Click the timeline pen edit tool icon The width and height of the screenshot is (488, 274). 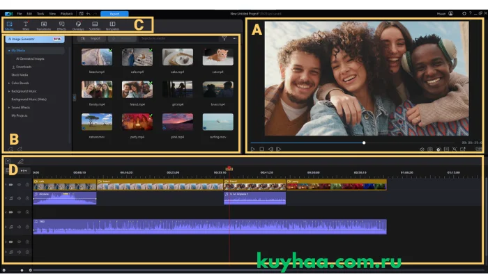coord(20,161)
